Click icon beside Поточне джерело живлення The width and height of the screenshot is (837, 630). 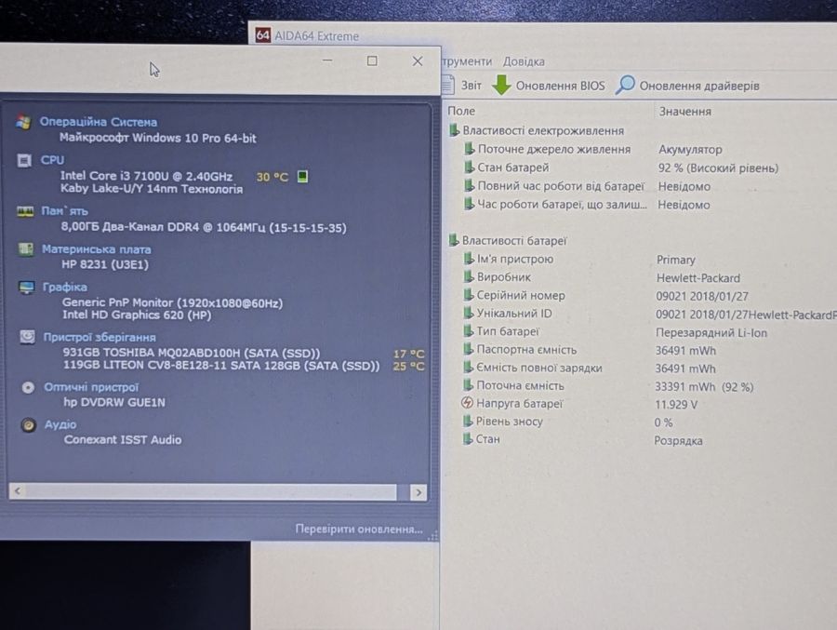coord(470,149)
